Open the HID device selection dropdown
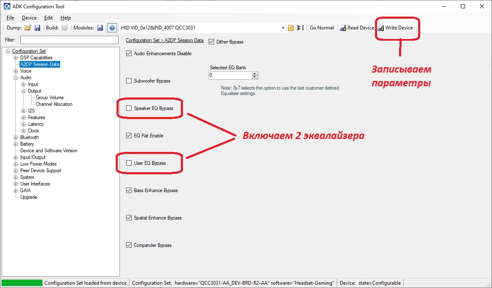The width and height of the screenshot is (492, 288). (x=283, y=28)
